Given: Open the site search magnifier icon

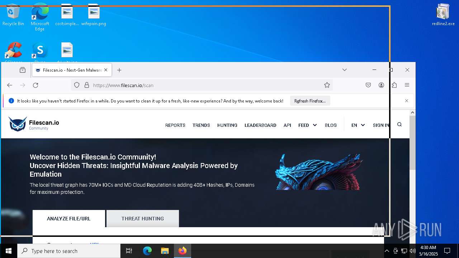Looking at the screenshot, I should tap(399, 124).
